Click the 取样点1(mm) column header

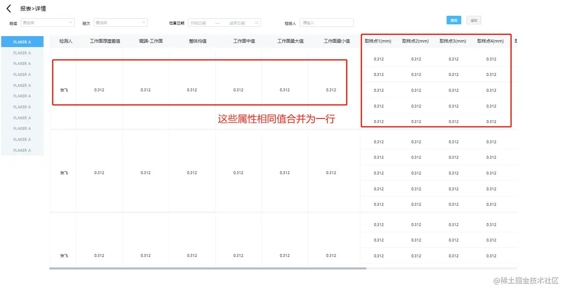tap(378, 41)
